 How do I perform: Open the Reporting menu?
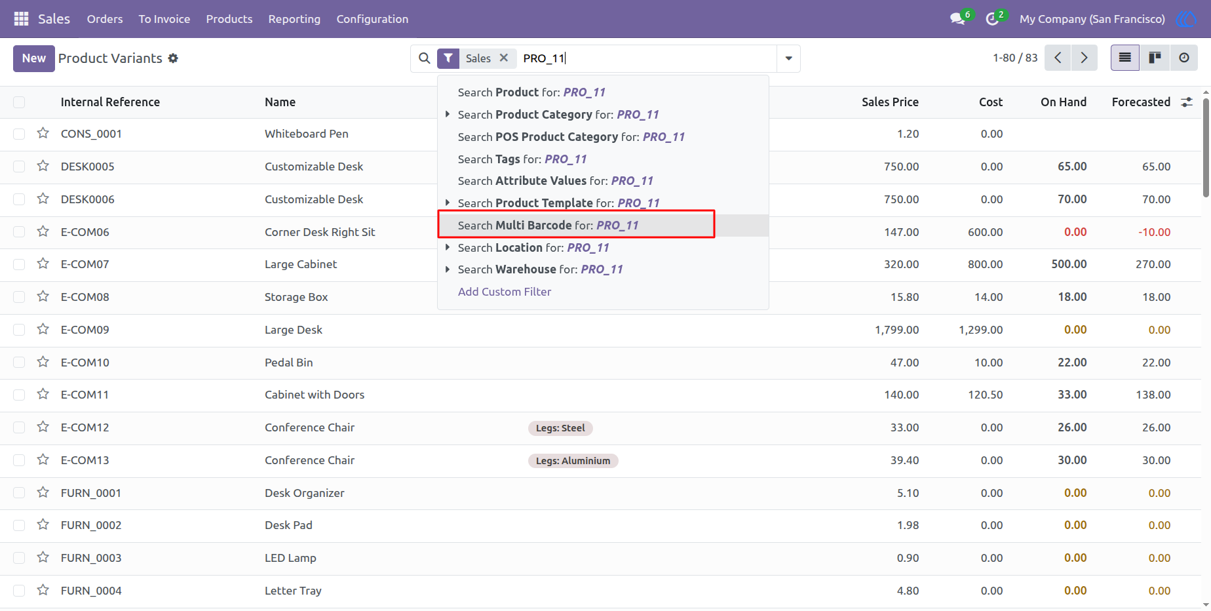[294, 19]
